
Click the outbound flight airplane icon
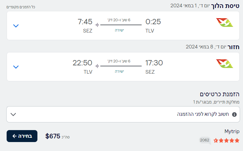click(x=97, y=25)
